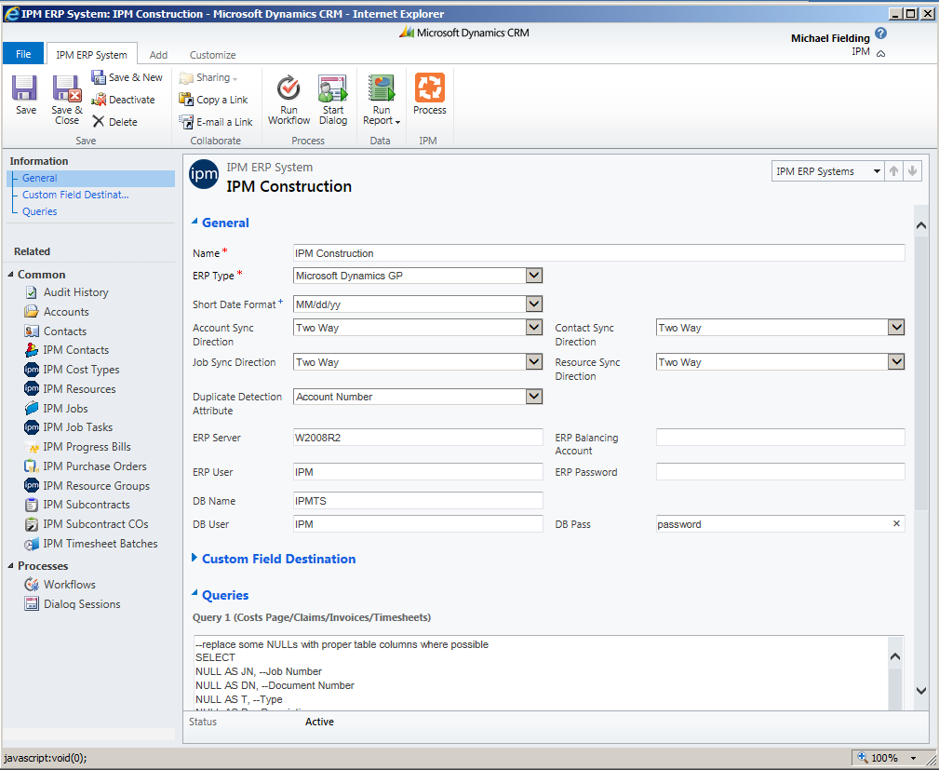Open the Run Report menu

pos(382,100)
